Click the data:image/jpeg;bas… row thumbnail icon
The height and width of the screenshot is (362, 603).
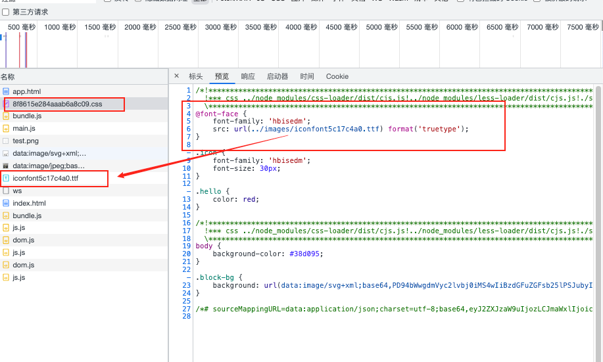pos(6,166)
